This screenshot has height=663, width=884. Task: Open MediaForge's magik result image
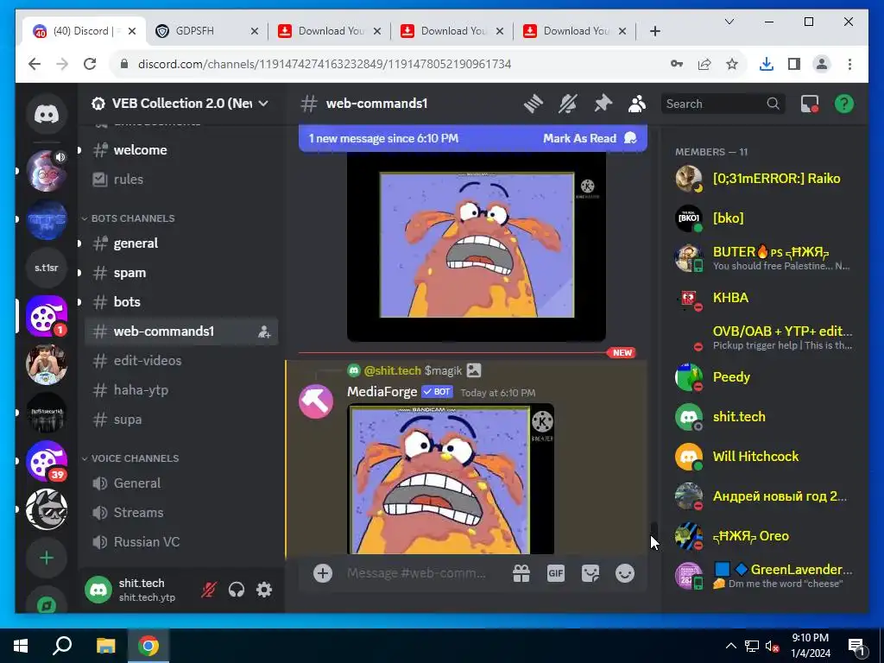point(451,479)
